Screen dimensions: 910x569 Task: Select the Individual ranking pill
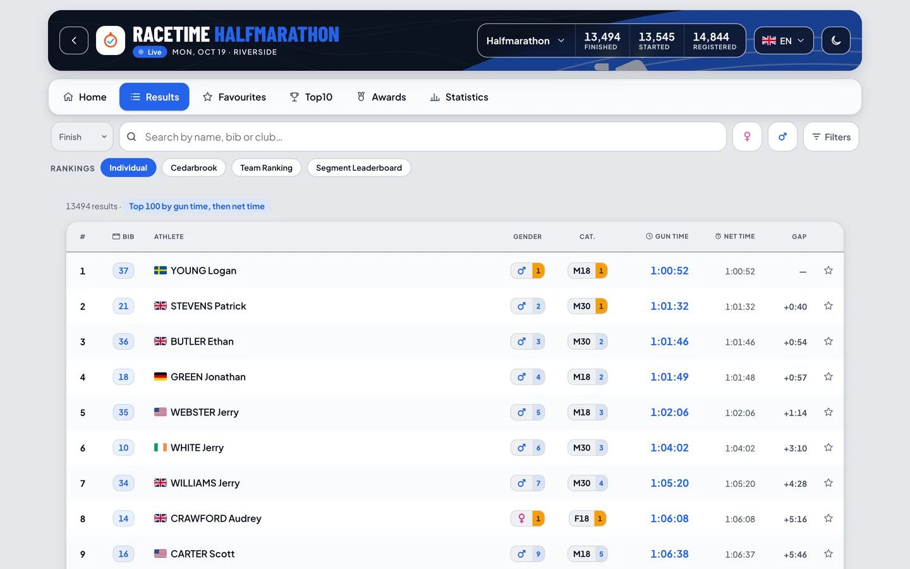[128, 168]
